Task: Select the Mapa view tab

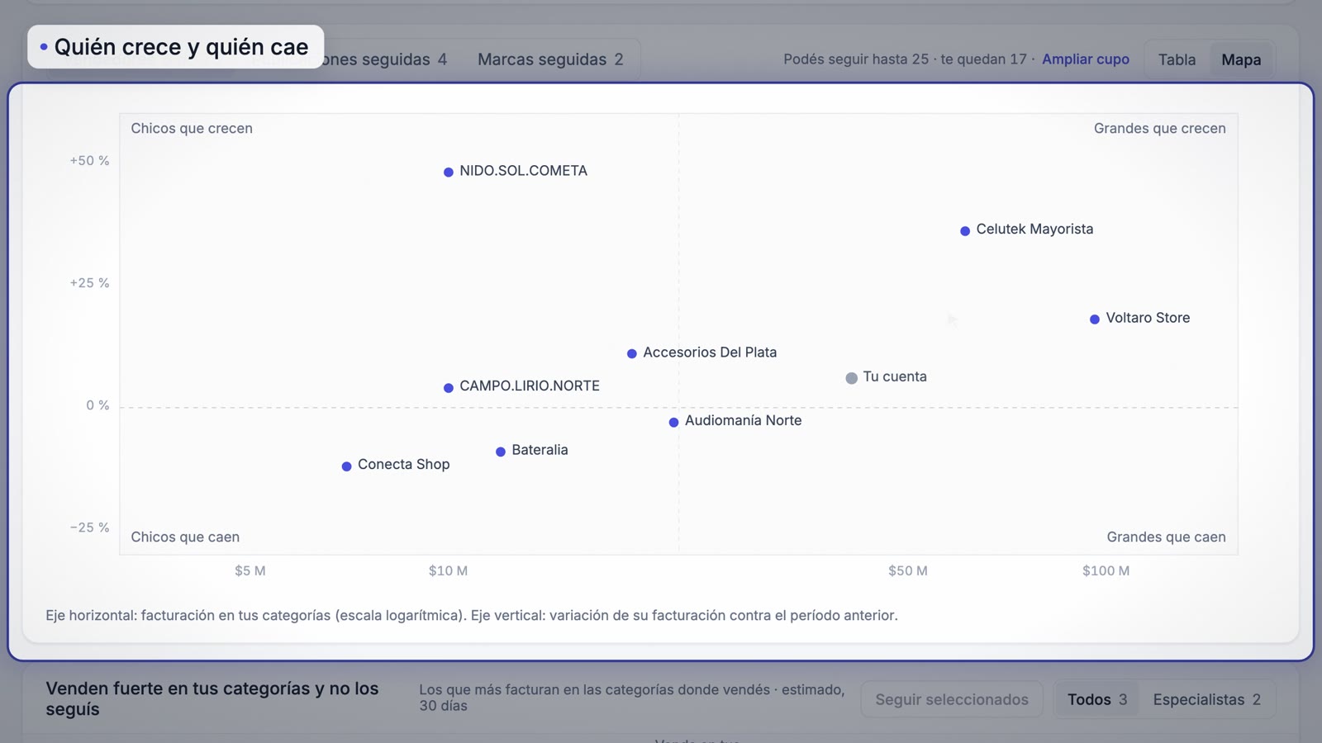Action: pos(1241,59)
